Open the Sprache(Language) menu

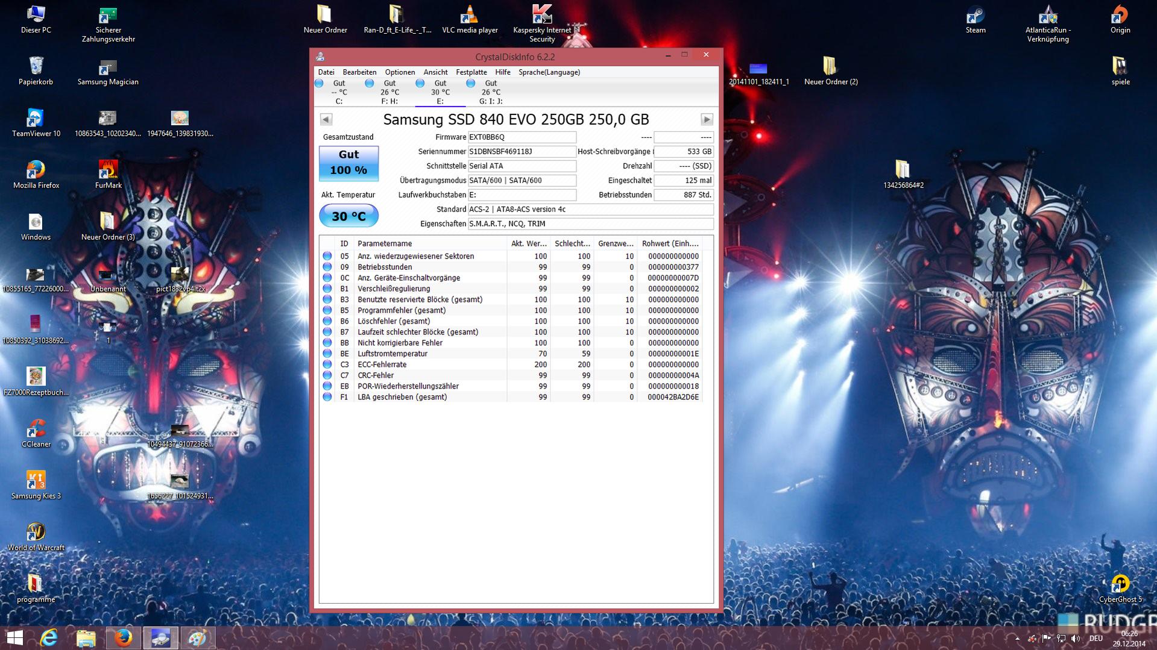549,72
